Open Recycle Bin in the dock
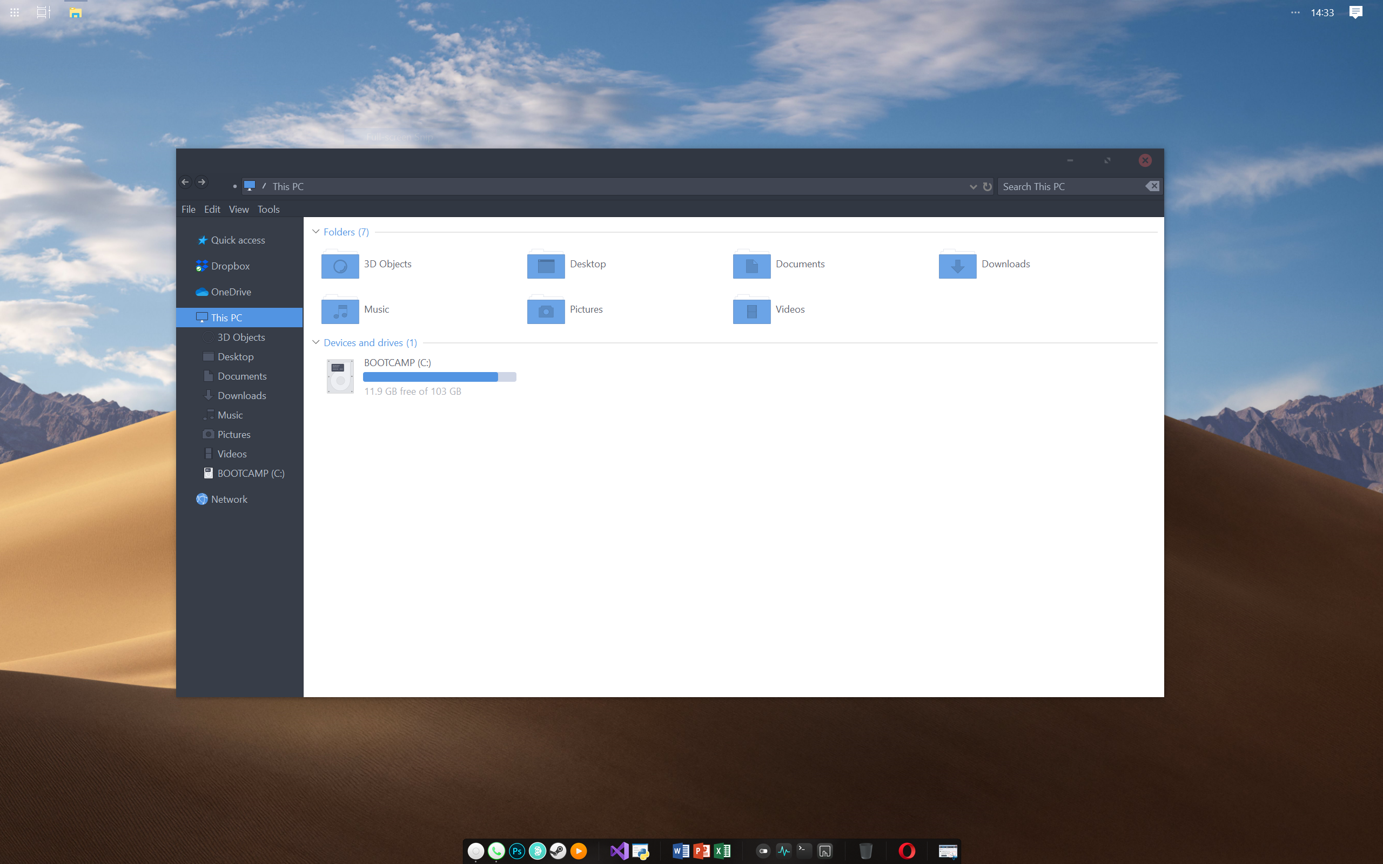Viewport: 1383px width, 864px height. 866,851
